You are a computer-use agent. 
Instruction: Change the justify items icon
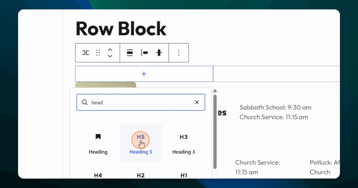click(x=144, y=53)
